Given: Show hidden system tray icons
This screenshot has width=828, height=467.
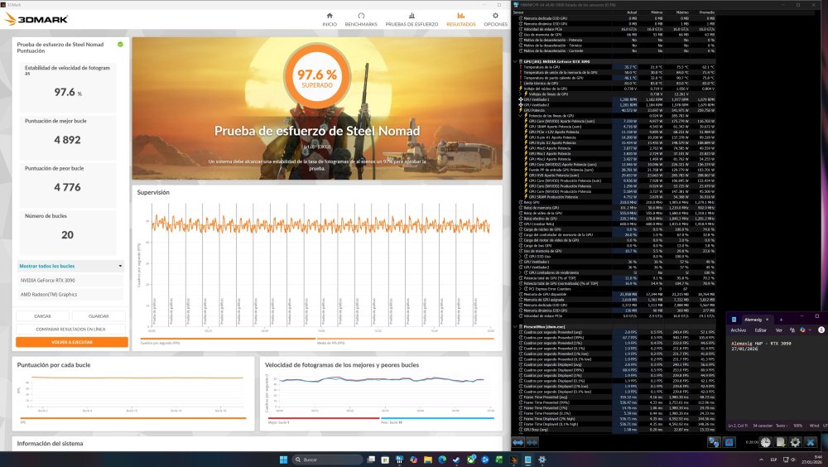Looking at the screenshot, I should [761, 460].
